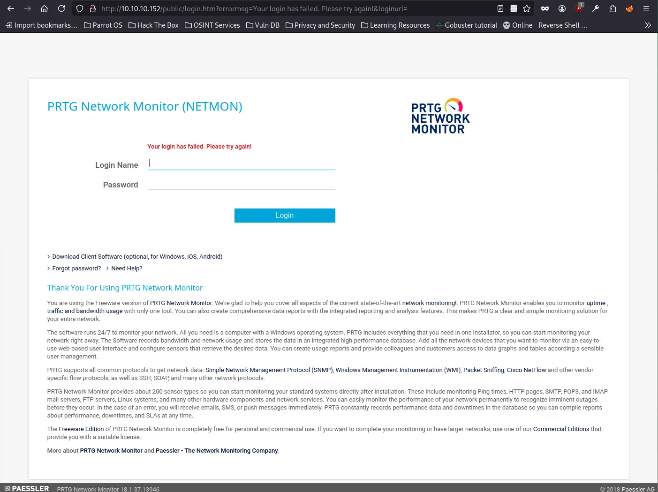
Task: Click the blue Login button
Action: (285, 216)
